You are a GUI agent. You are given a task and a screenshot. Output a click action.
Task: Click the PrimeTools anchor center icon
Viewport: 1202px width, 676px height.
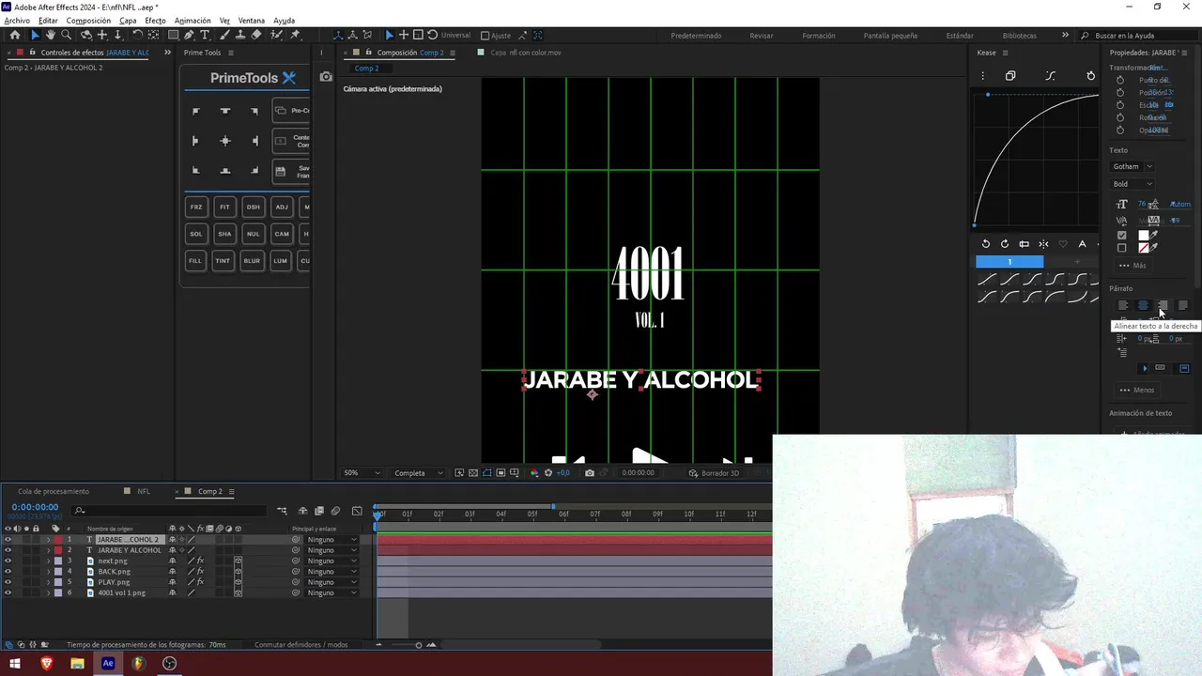point(224,141)
